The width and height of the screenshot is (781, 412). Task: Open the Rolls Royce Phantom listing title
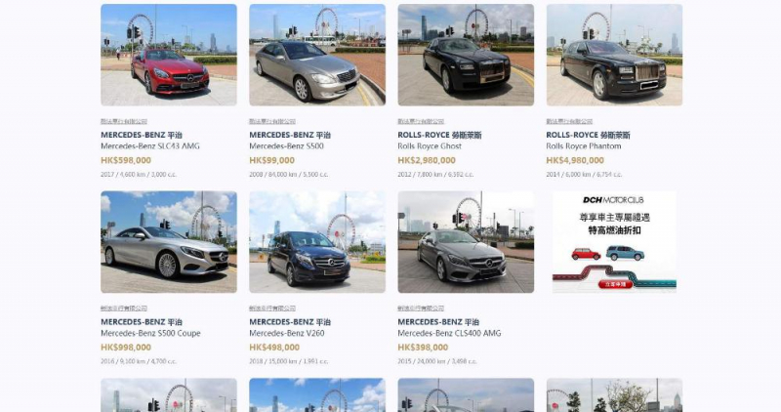click(583, 146)
